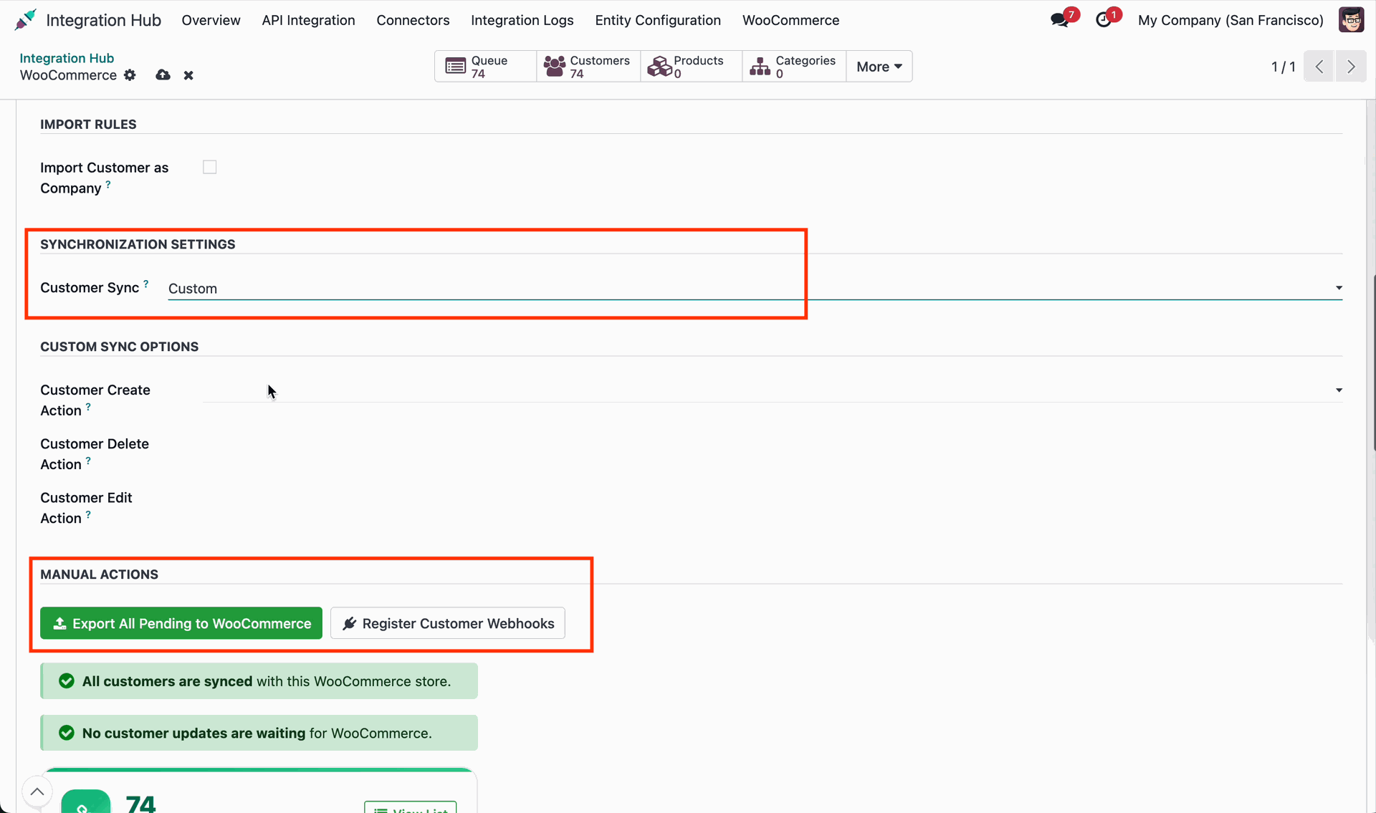Screen dimensions: 1376x813
Task: Open the Overview menu
Action: 211,20
